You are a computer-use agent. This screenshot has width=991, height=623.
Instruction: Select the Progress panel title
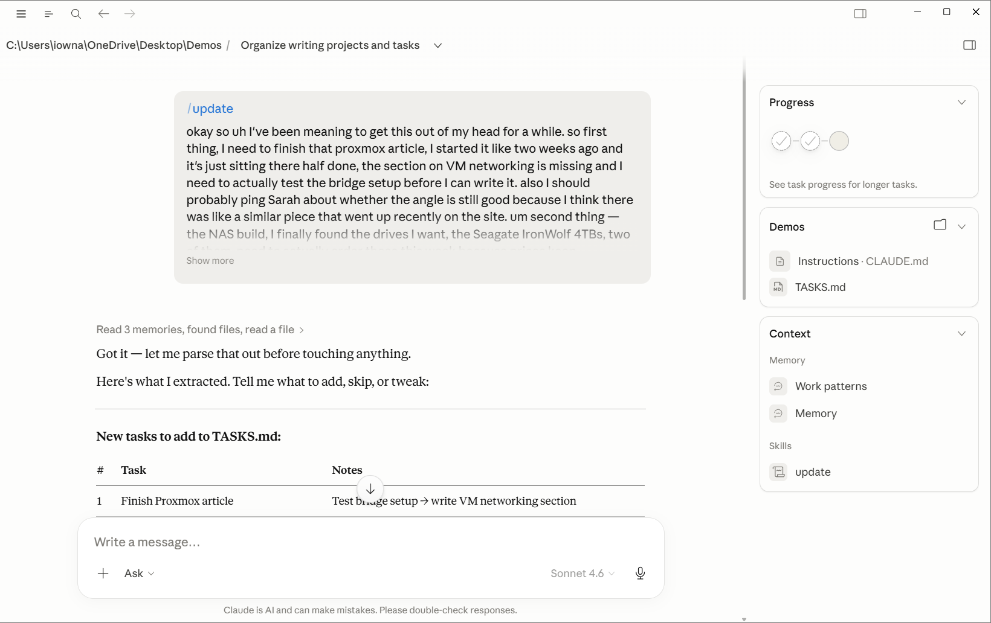coord(792,103)
